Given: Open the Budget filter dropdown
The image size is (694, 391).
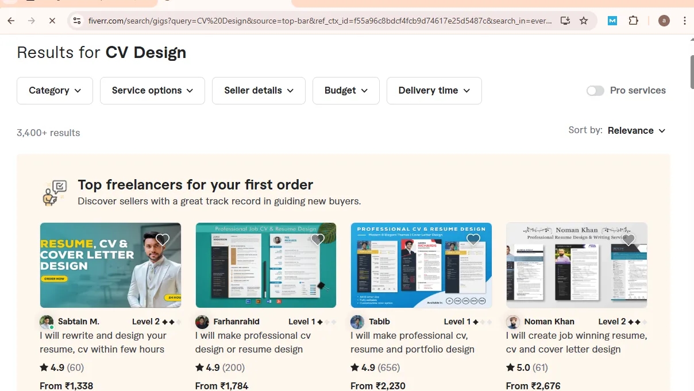Looking at the screenshot, I should point(346,91).
